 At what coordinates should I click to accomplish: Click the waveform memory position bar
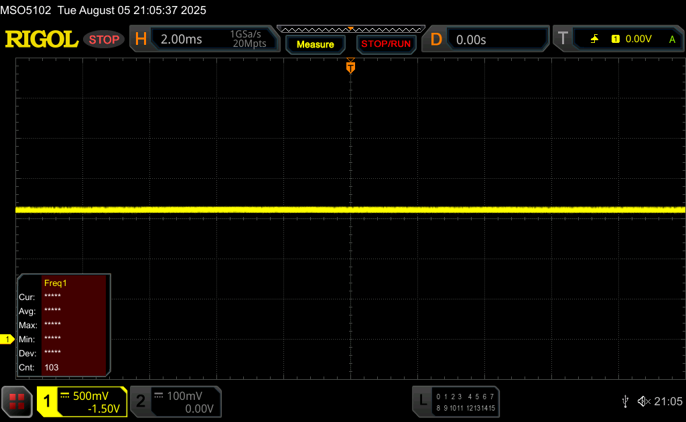coord(350,29)
